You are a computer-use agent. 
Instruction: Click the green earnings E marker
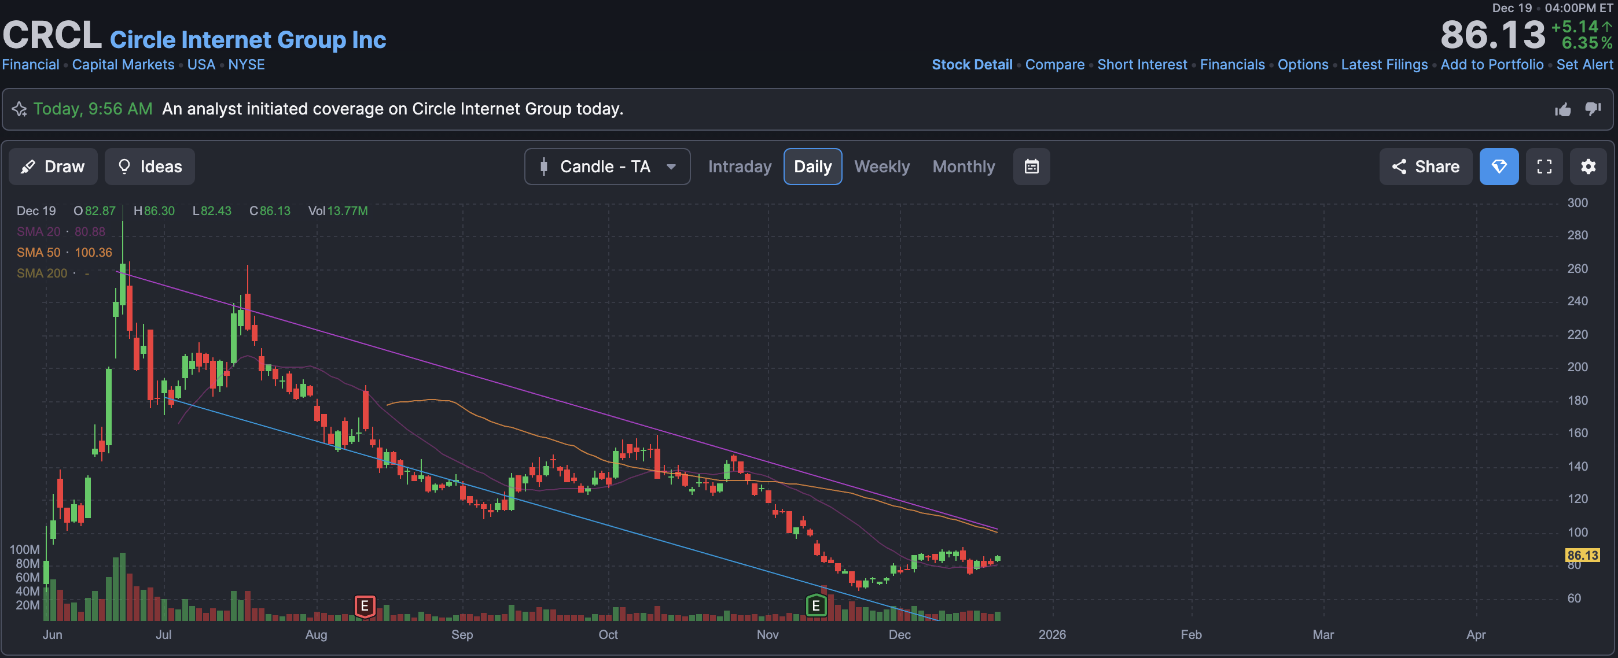point(815,606)
